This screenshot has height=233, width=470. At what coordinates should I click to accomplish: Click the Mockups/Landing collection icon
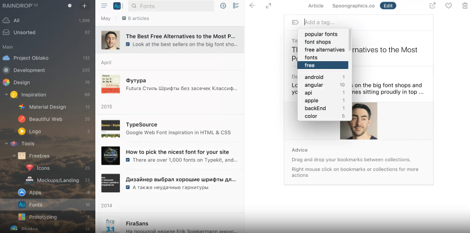point(30,180)
